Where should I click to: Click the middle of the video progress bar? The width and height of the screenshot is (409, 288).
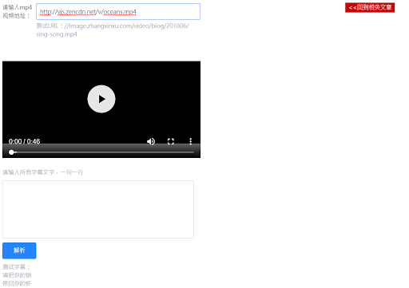pyautogui.click(x=102, y=152)
